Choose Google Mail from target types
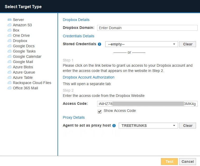This screenshot has width=200, height=166. tap(23, 62)
